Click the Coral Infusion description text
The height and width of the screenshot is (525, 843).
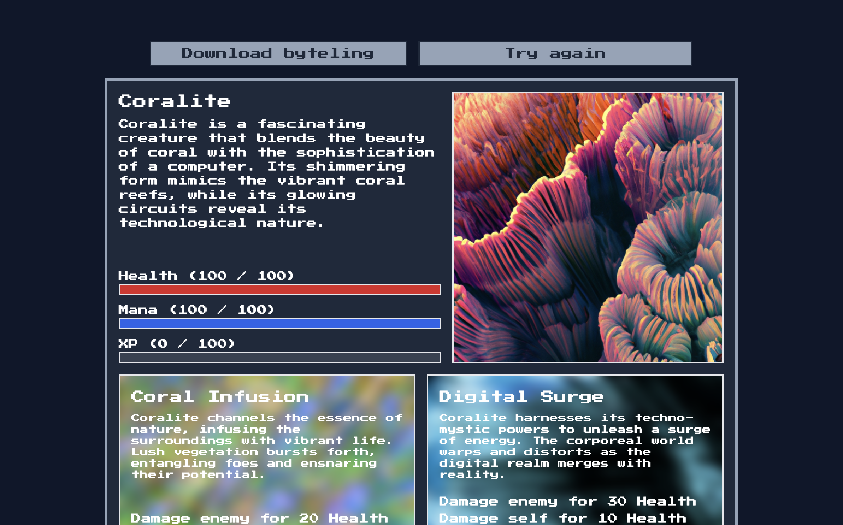pos(261,446)
